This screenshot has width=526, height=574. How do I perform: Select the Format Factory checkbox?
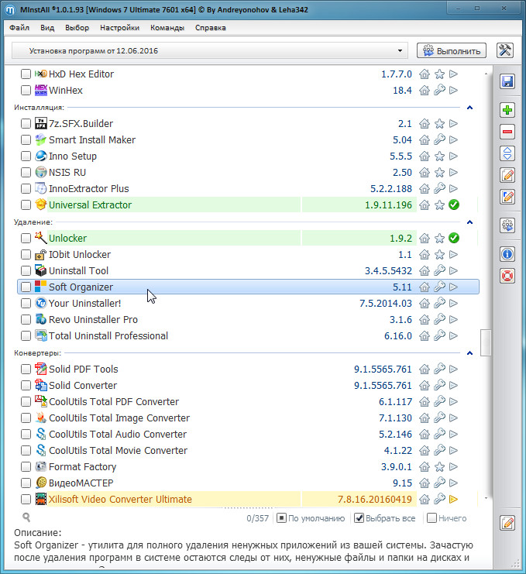pyautogui.click(x=26, y=467)
